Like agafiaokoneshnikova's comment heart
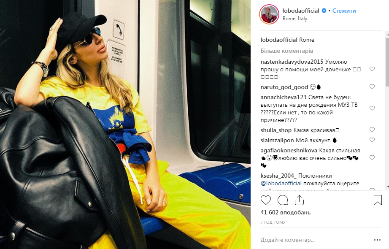Image resolution: width=389 pixels, height=249 pixels. click(x=372, y=157)
